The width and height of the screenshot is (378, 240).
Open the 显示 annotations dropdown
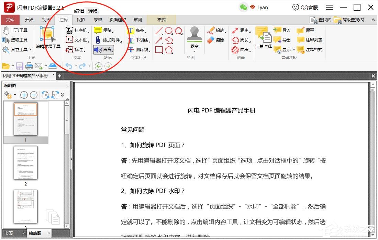coord(286,49)
